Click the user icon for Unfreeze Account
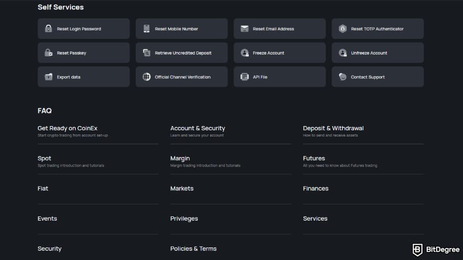 coord(343,53)
